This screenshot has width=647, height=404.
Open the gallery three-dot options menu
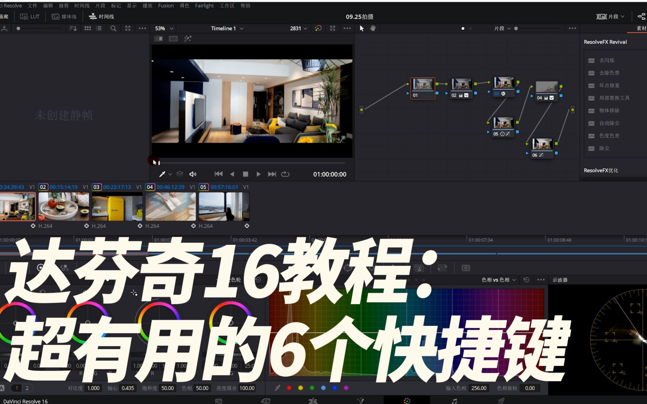[142, 28]
